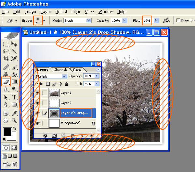
Task: Open the options bar Opacity slider arrow
Action: click(x=124, y=20)
